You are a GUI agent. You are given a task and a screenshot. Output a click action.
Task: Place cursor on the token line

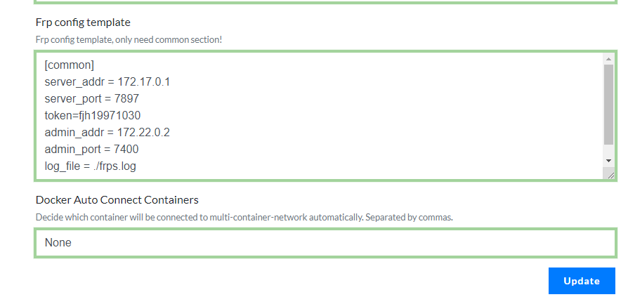tap(98, 116)
